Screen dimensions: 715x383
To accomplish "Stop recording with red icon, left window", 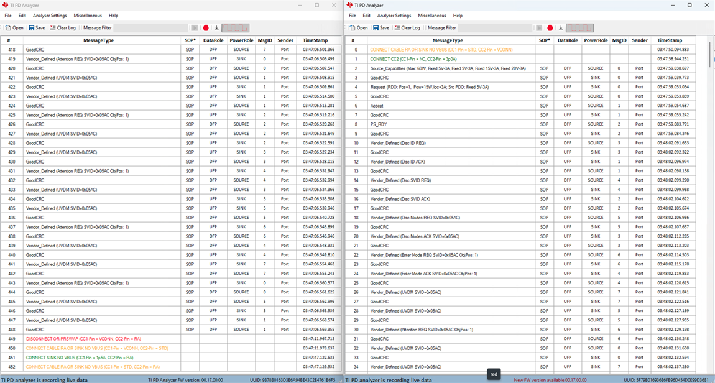I will click(206, 28).
